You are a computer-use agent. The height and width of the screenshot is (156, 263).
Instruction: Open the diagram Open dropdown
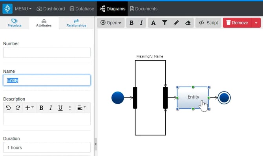click(x=111, y=23)
